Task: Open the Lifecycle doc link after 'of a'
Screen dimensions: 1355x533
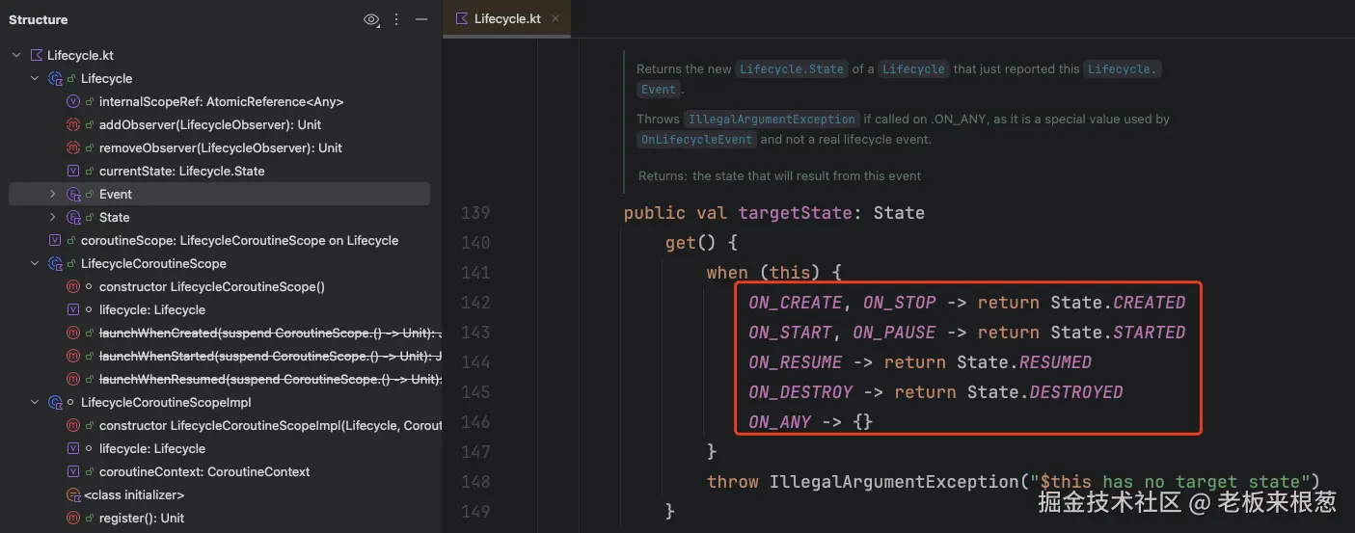Action: 913,69
